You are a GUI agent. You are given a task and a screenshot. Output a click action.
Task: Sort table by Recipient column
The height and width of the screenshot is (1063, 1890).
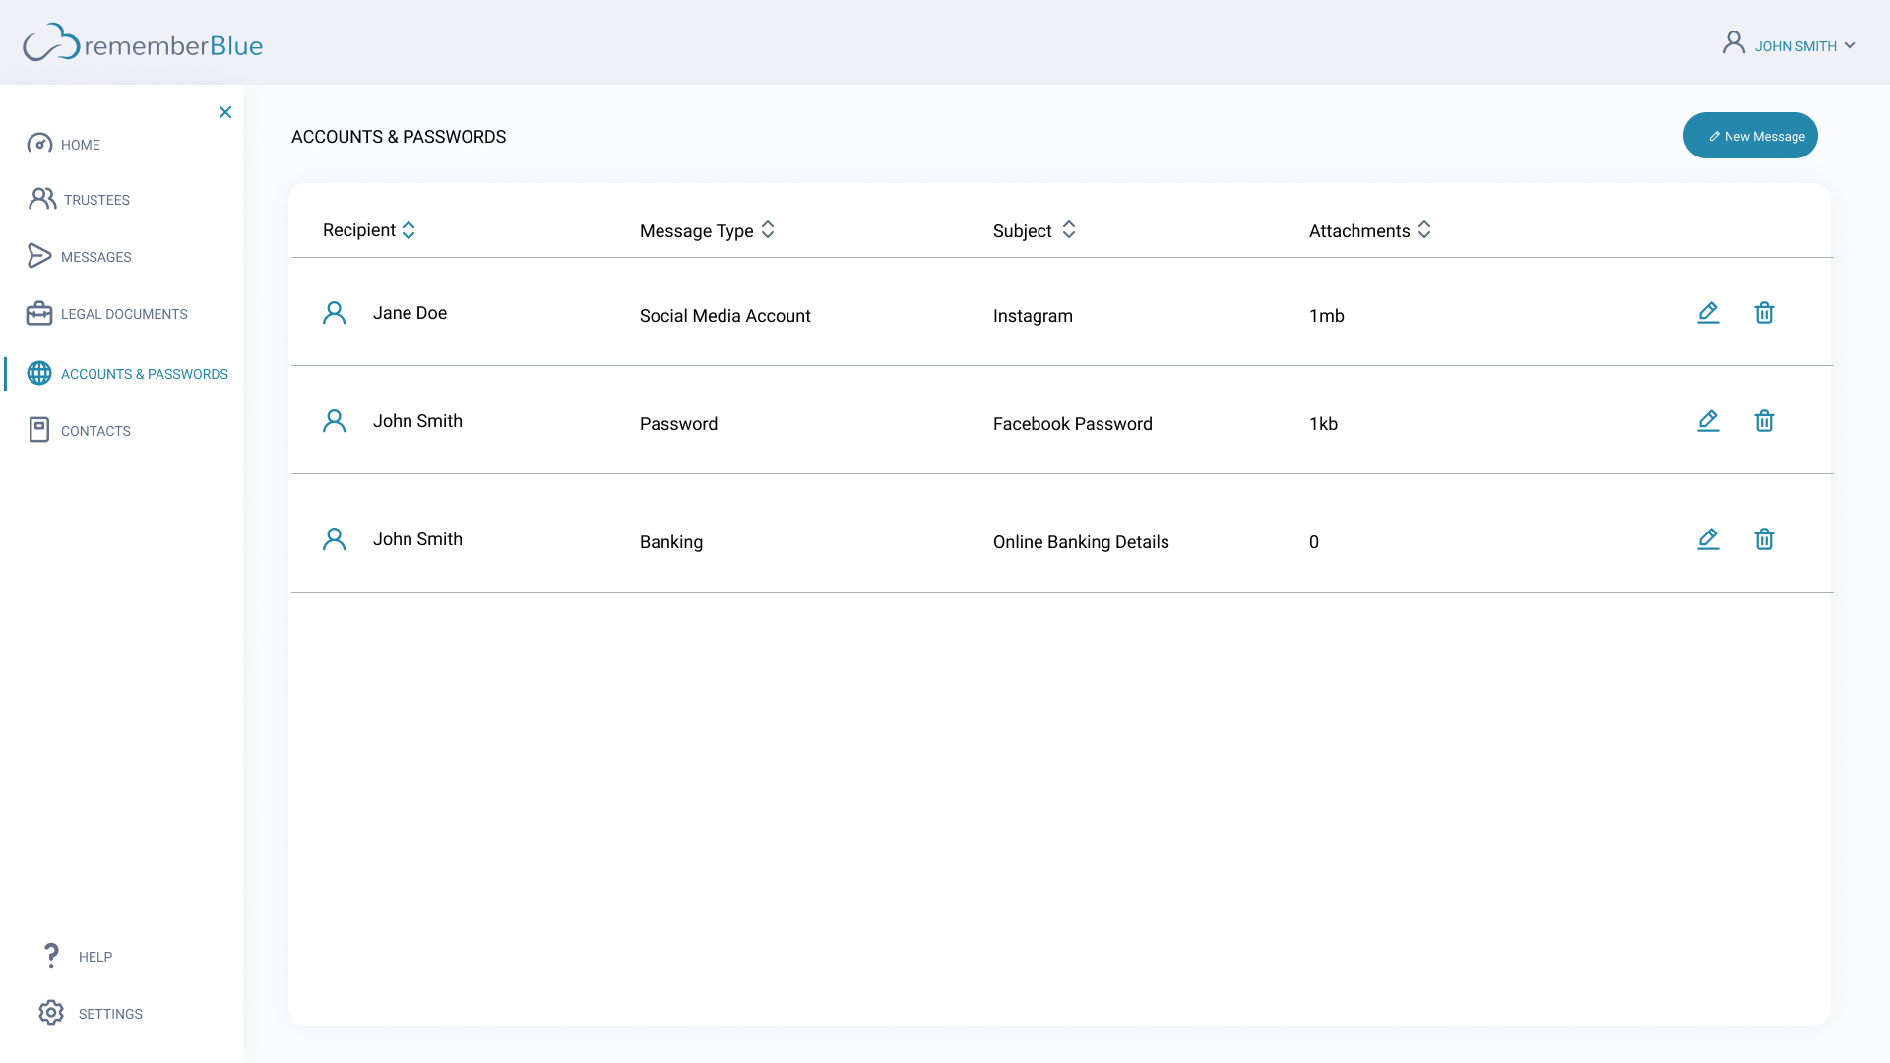click(409, 230)
